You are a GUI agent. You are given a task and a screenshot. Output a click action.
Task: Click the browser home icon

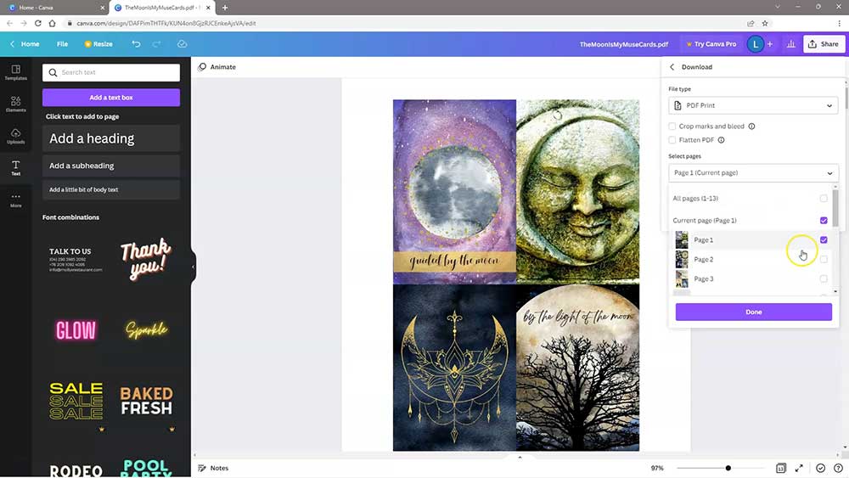tap(53, 23)
